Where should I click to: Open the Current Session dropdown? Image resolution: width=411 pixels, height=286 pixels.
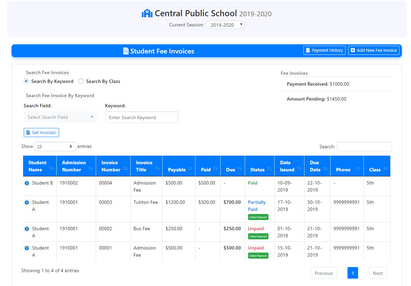(225, 25)
